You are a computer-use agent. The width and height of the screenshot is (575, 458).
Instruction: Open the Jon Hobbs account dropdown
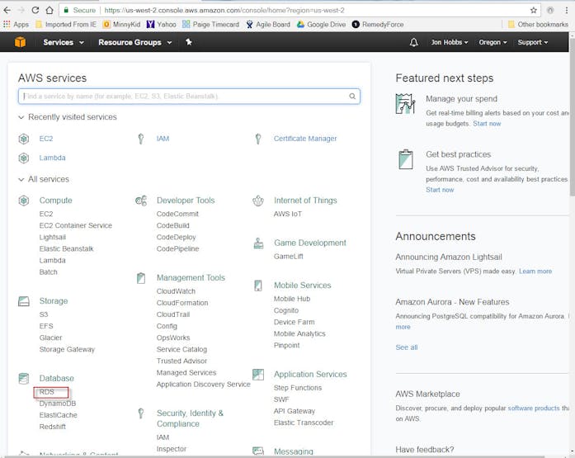450,43
